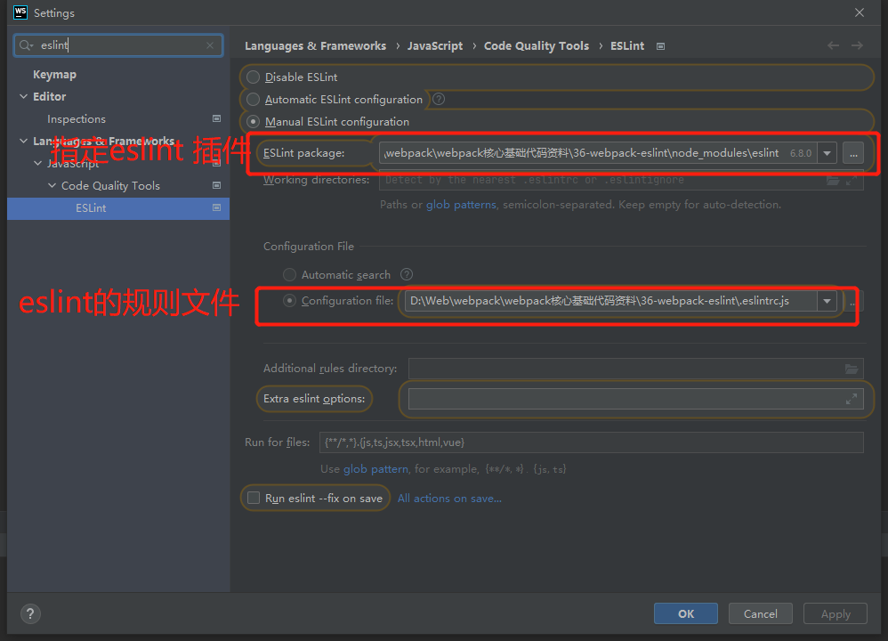
Task: Click the ESLint package path field
Action: coord(598,153)
